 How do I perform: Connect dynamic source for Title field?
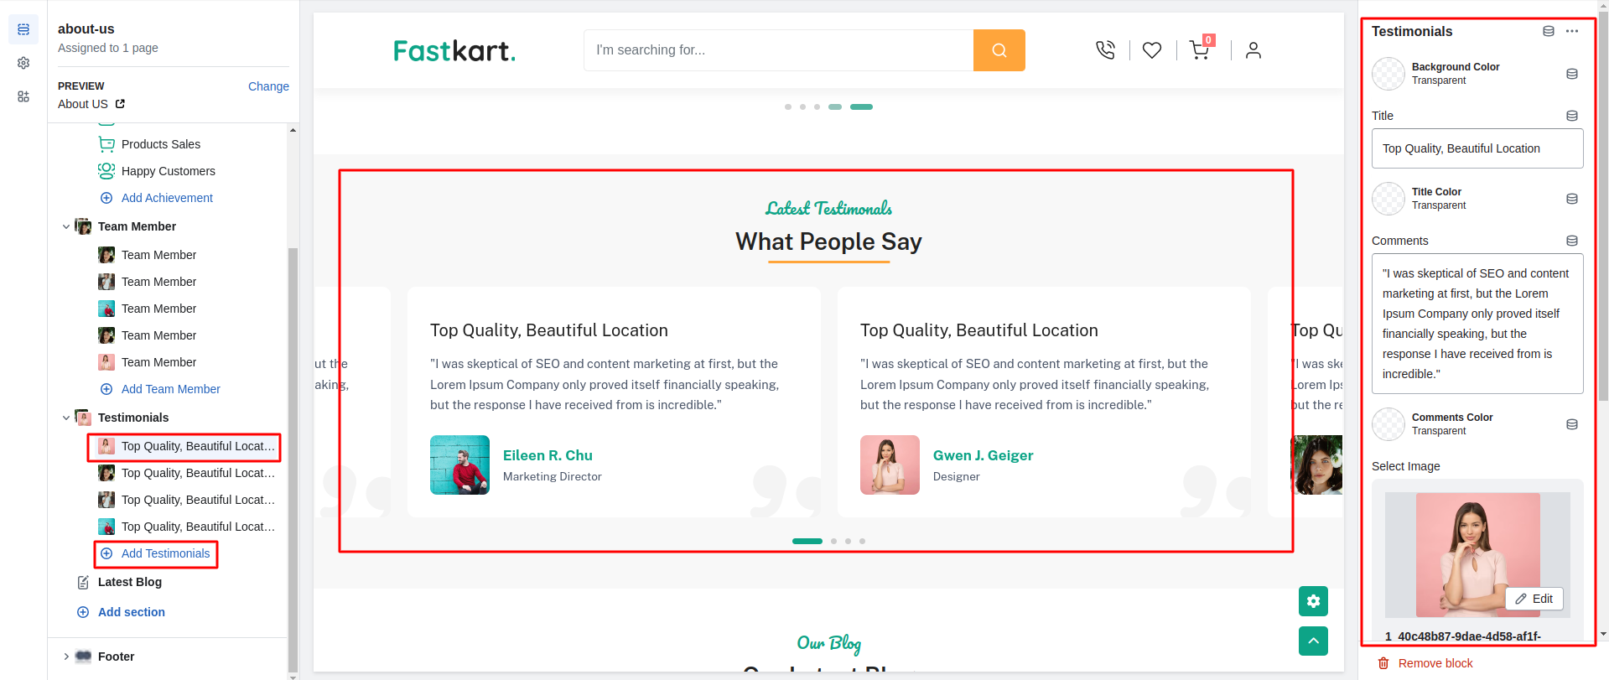1572,116
